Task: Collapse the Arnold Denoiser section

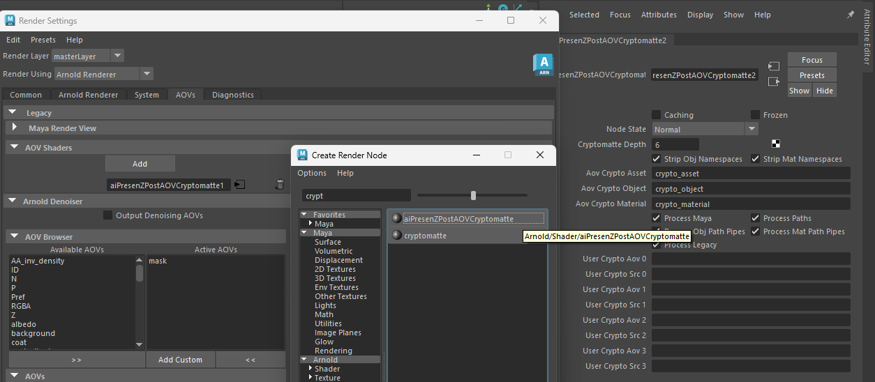Action: click(x=13, y=201)
